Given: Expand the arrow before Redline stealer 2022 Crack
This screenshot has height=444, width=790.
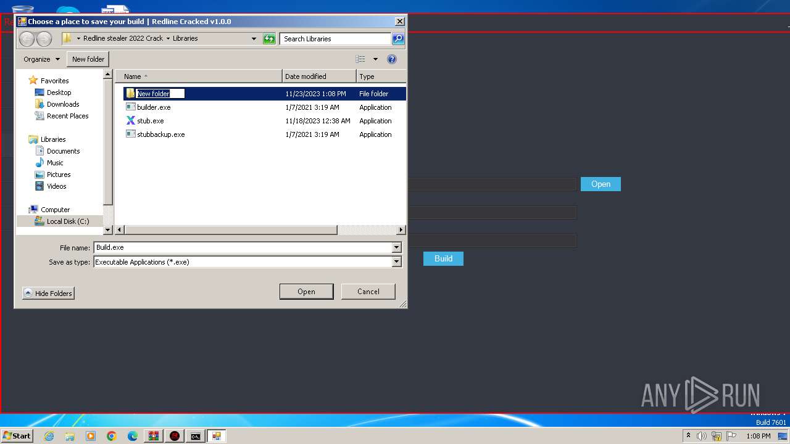Looking at the screenshot, I should (x=78, y=38).
